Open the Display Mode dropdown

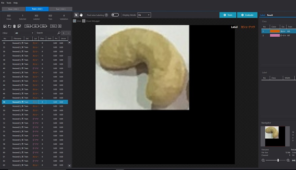[144, 15]
